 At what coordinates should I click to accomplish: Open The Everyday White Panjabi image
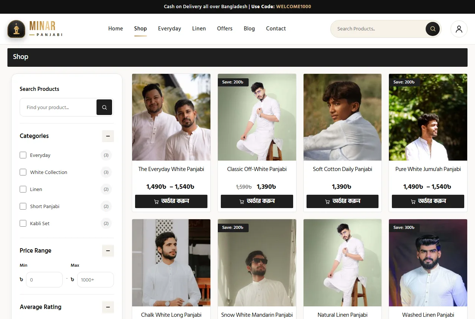tap(171, 117)
